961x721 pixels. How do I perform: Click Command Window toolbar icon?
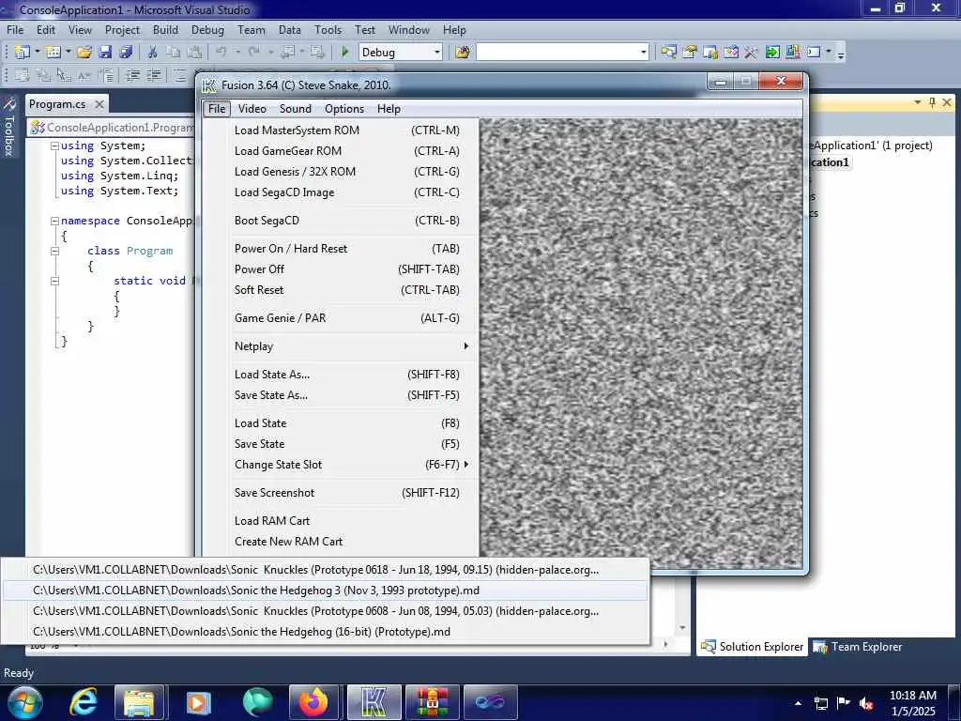(814, 53)
